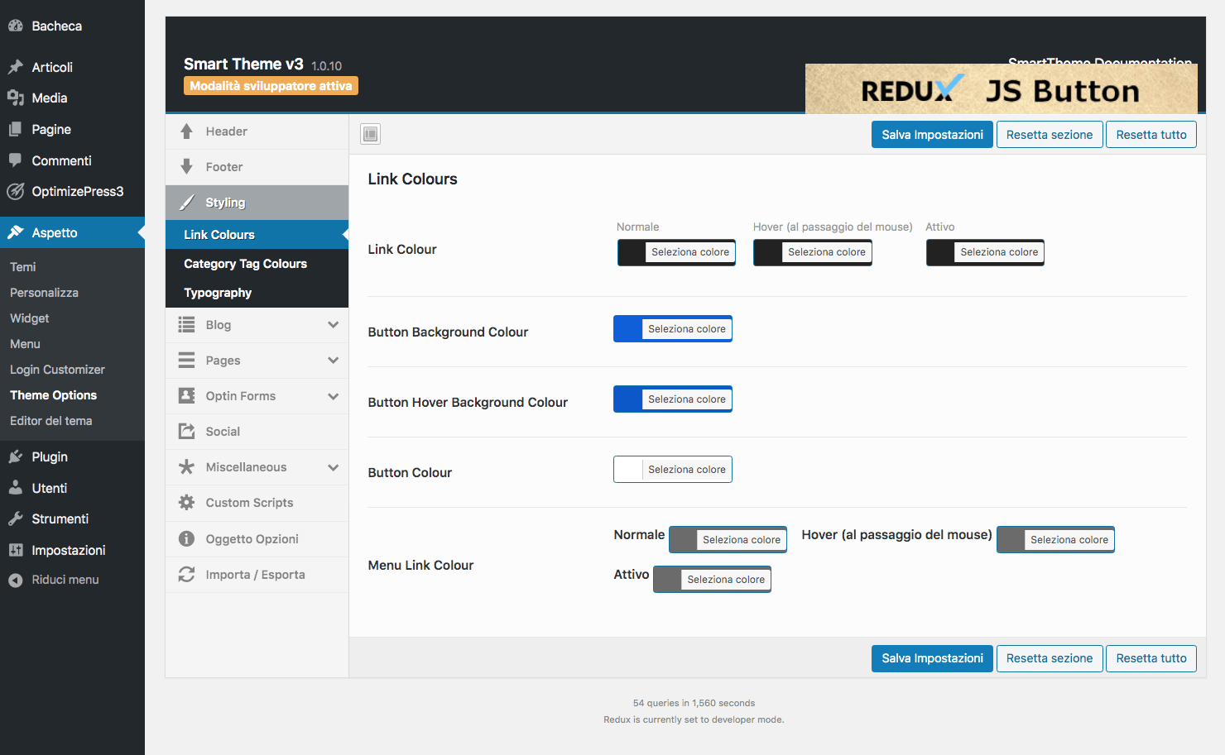Image resolution: width=1225 pixels, height=755 pixels.
Task: Click the Riduci menu collapse arrow icon
Action: coord(16,580)
